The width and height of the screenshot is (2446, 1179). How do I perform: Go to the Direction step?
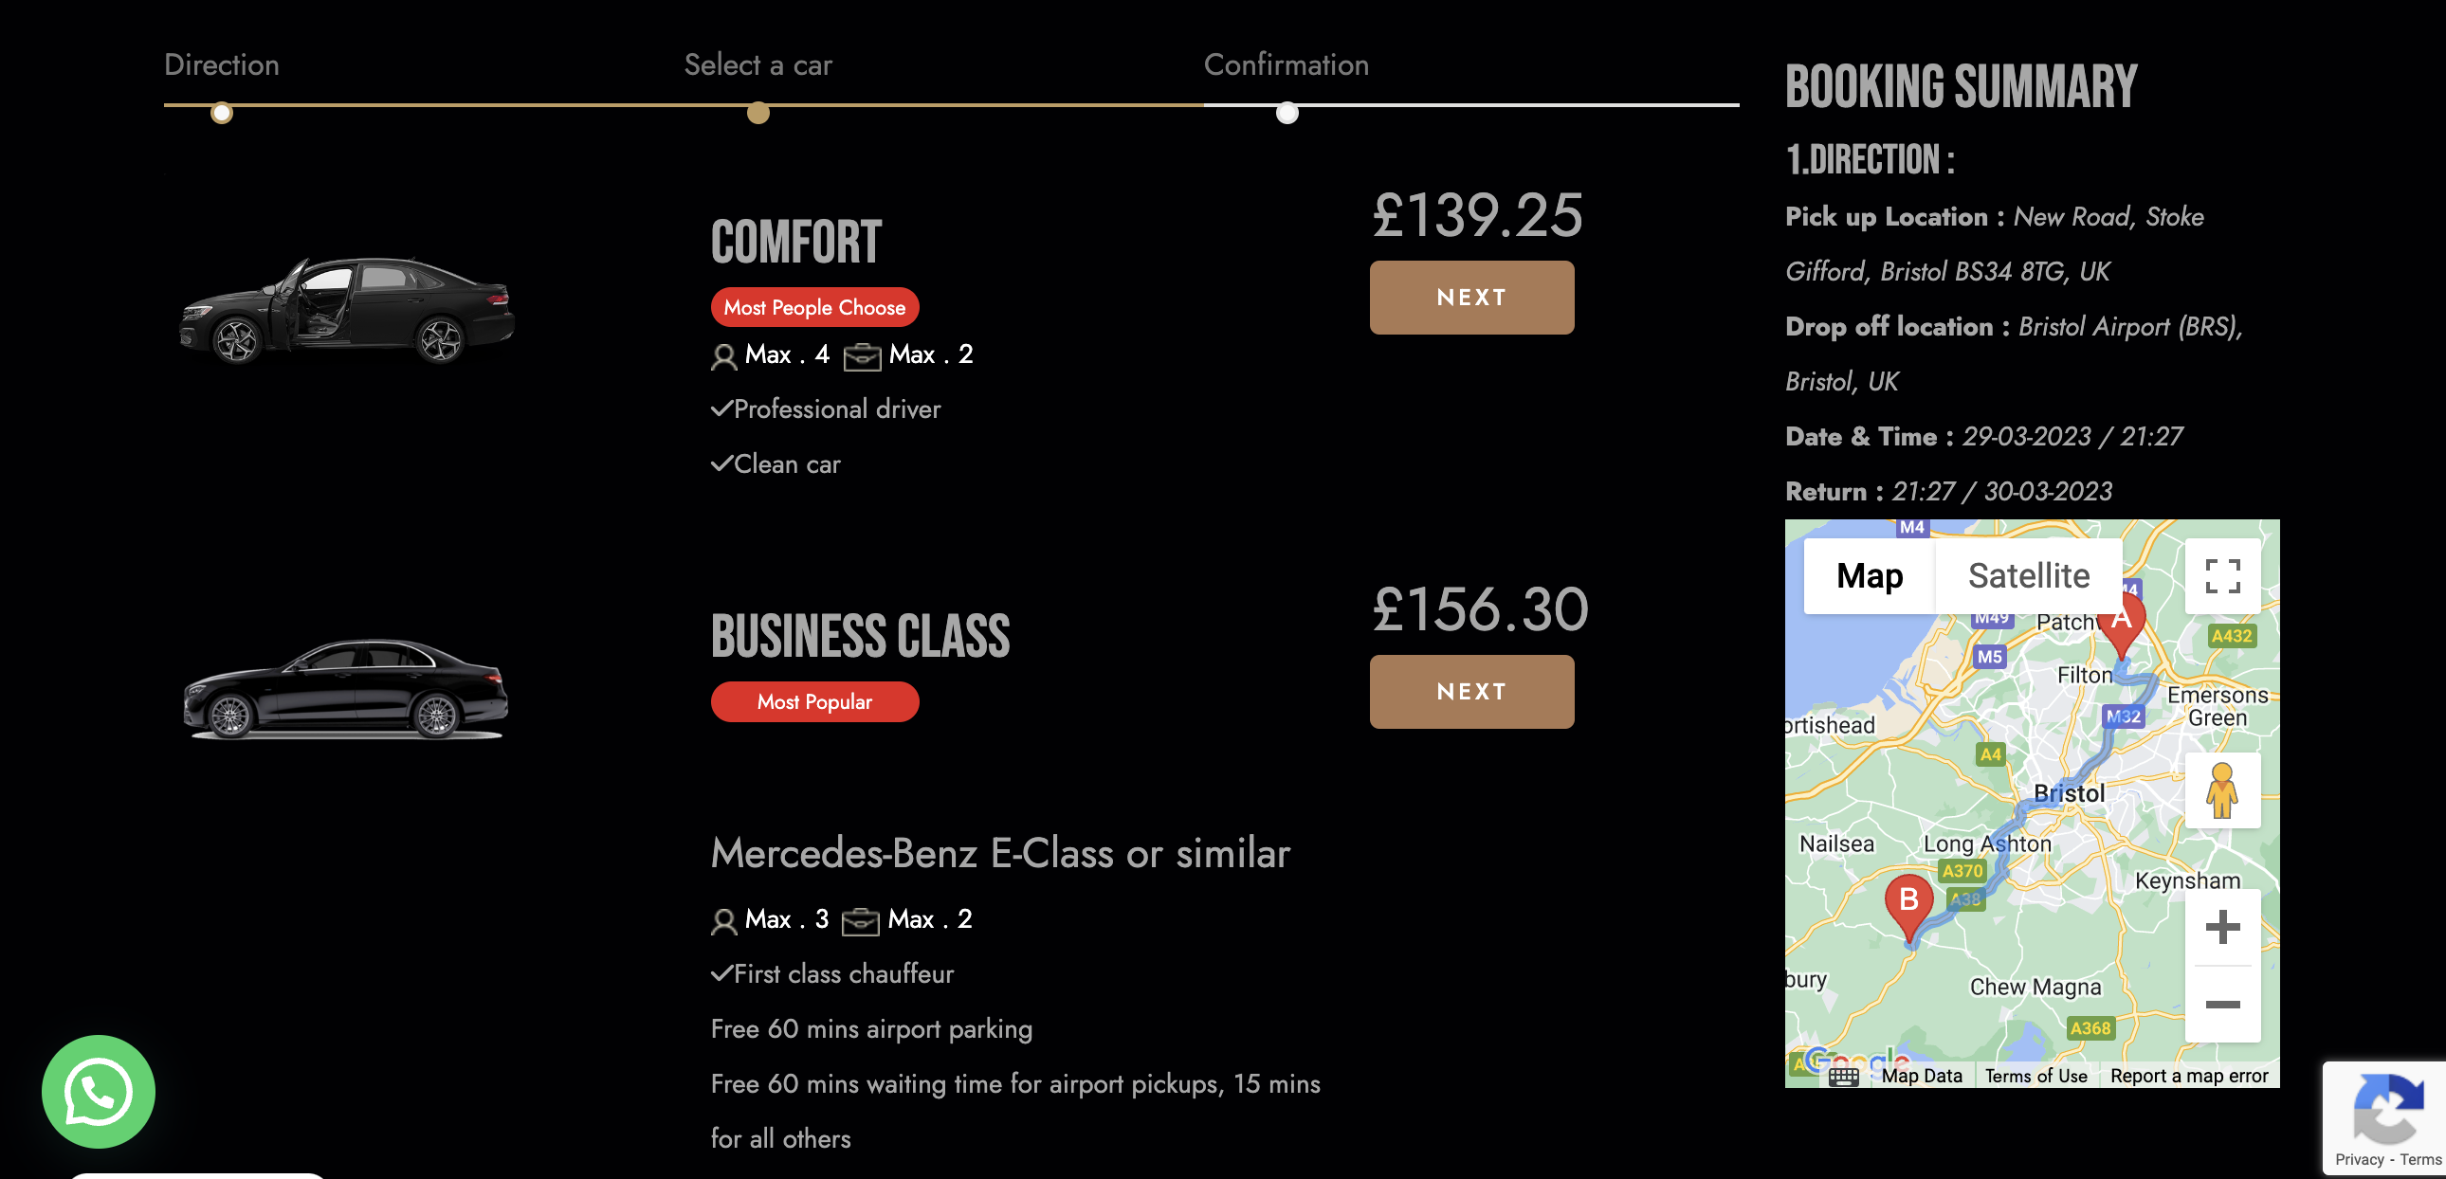point(221,64)
